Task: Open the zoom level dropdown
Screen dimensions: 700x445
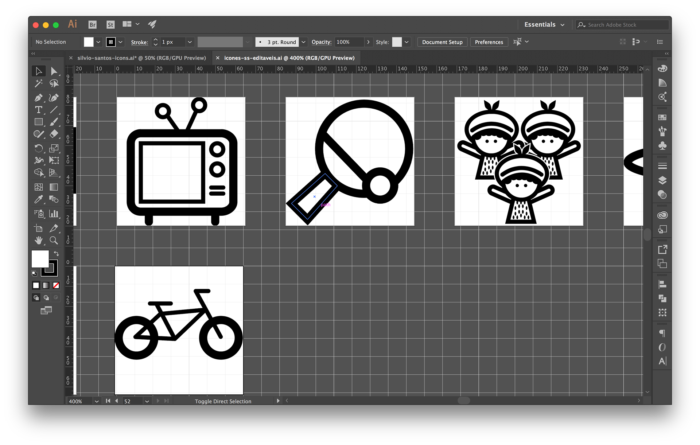Action: pos(97,401)
